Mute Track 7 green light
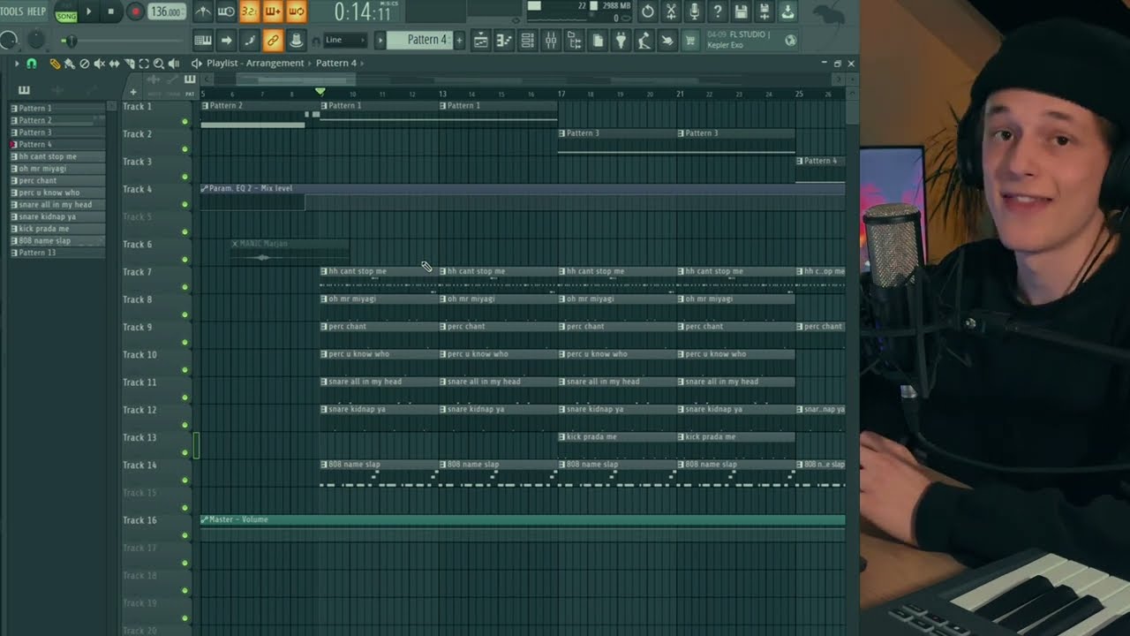This screenshot has height=636, width=1130. [185, 287]
